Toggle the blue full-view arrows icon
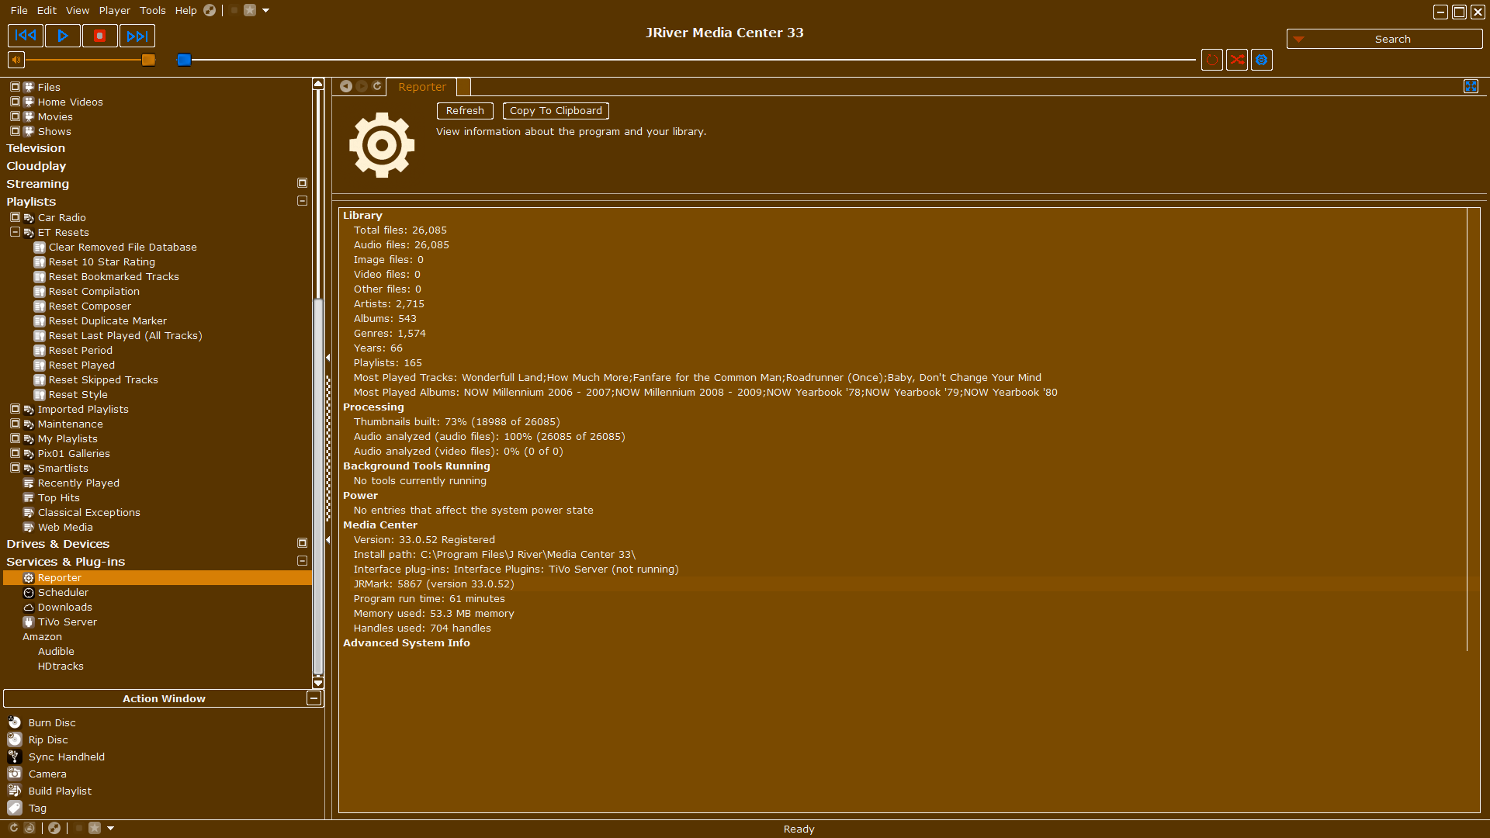This screenshot has height=838, width=1490. pos(1471,86)
